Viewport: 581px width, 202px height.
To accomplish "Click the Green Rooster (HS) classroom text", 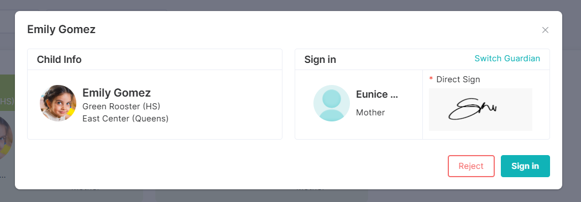I will (x=121, y=106).
